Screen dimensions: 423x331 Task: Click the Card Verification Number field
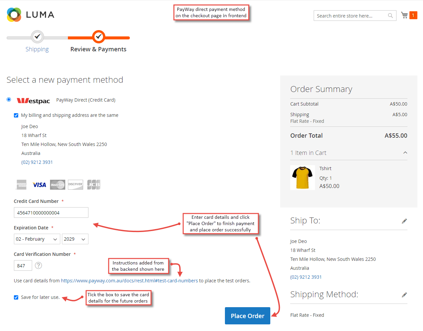click(23, 265)
